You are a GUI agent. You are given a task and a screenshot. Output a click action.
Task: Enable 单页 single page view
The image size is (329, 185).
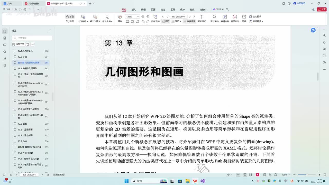click(x=166, y=21)
